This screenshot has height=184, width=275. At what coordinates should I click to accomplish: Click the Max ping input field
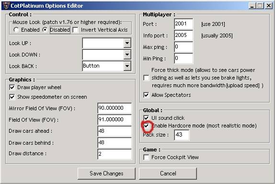183,47
